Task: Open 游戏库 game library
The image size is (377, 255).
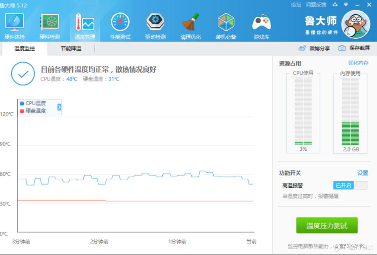Action: click(261, 26)
